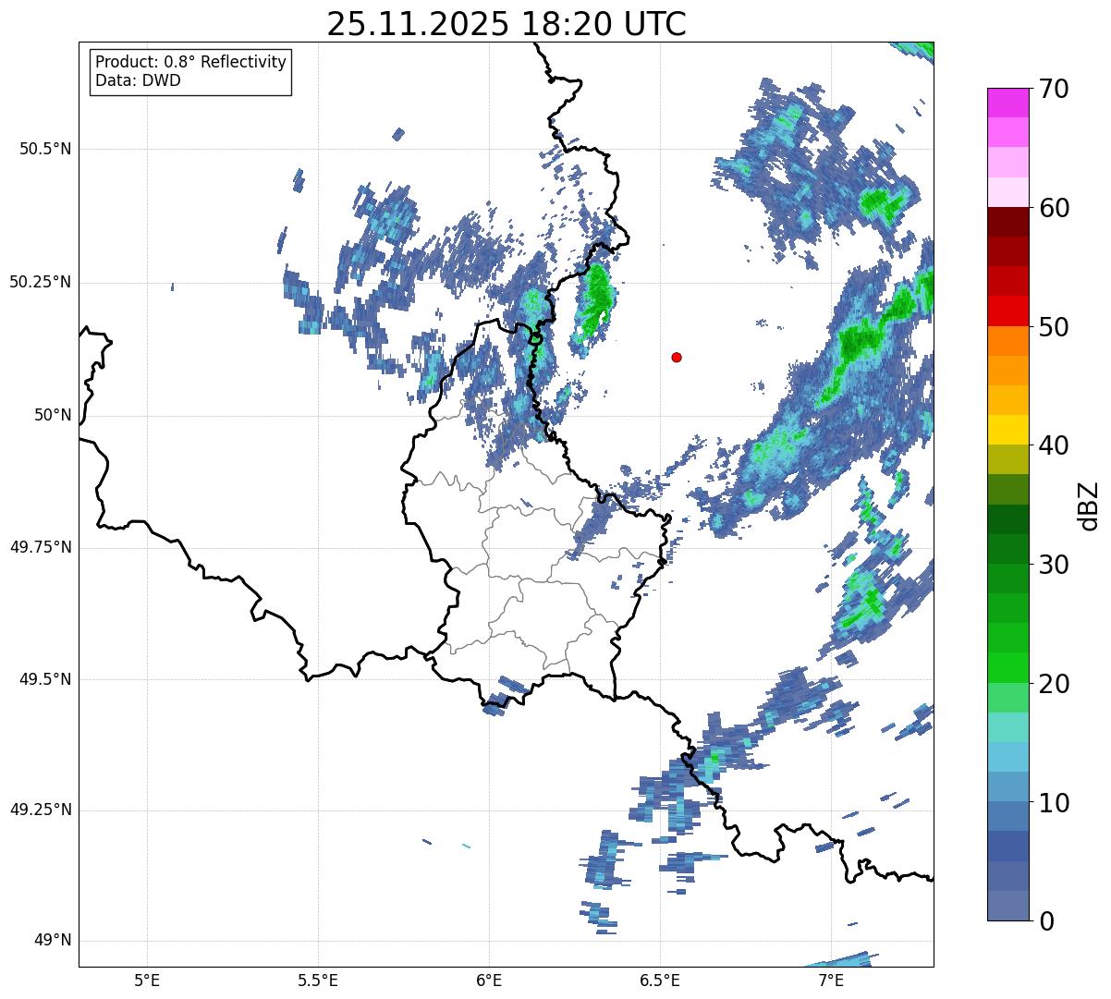Click the "Data: DWD" label

(138, 80)
